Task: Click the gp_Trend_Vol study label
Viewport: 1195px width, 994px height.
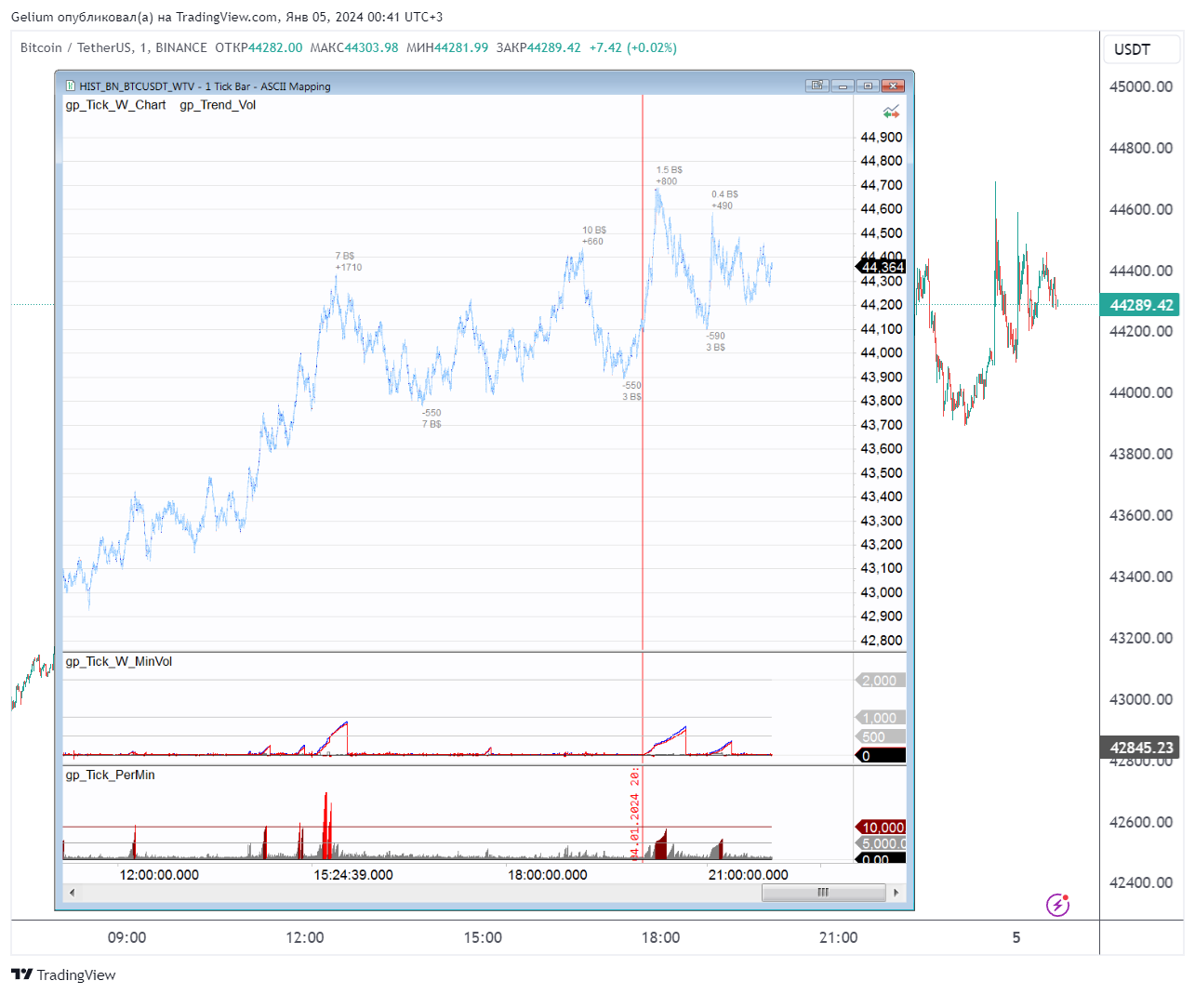Action: point(218,105)
